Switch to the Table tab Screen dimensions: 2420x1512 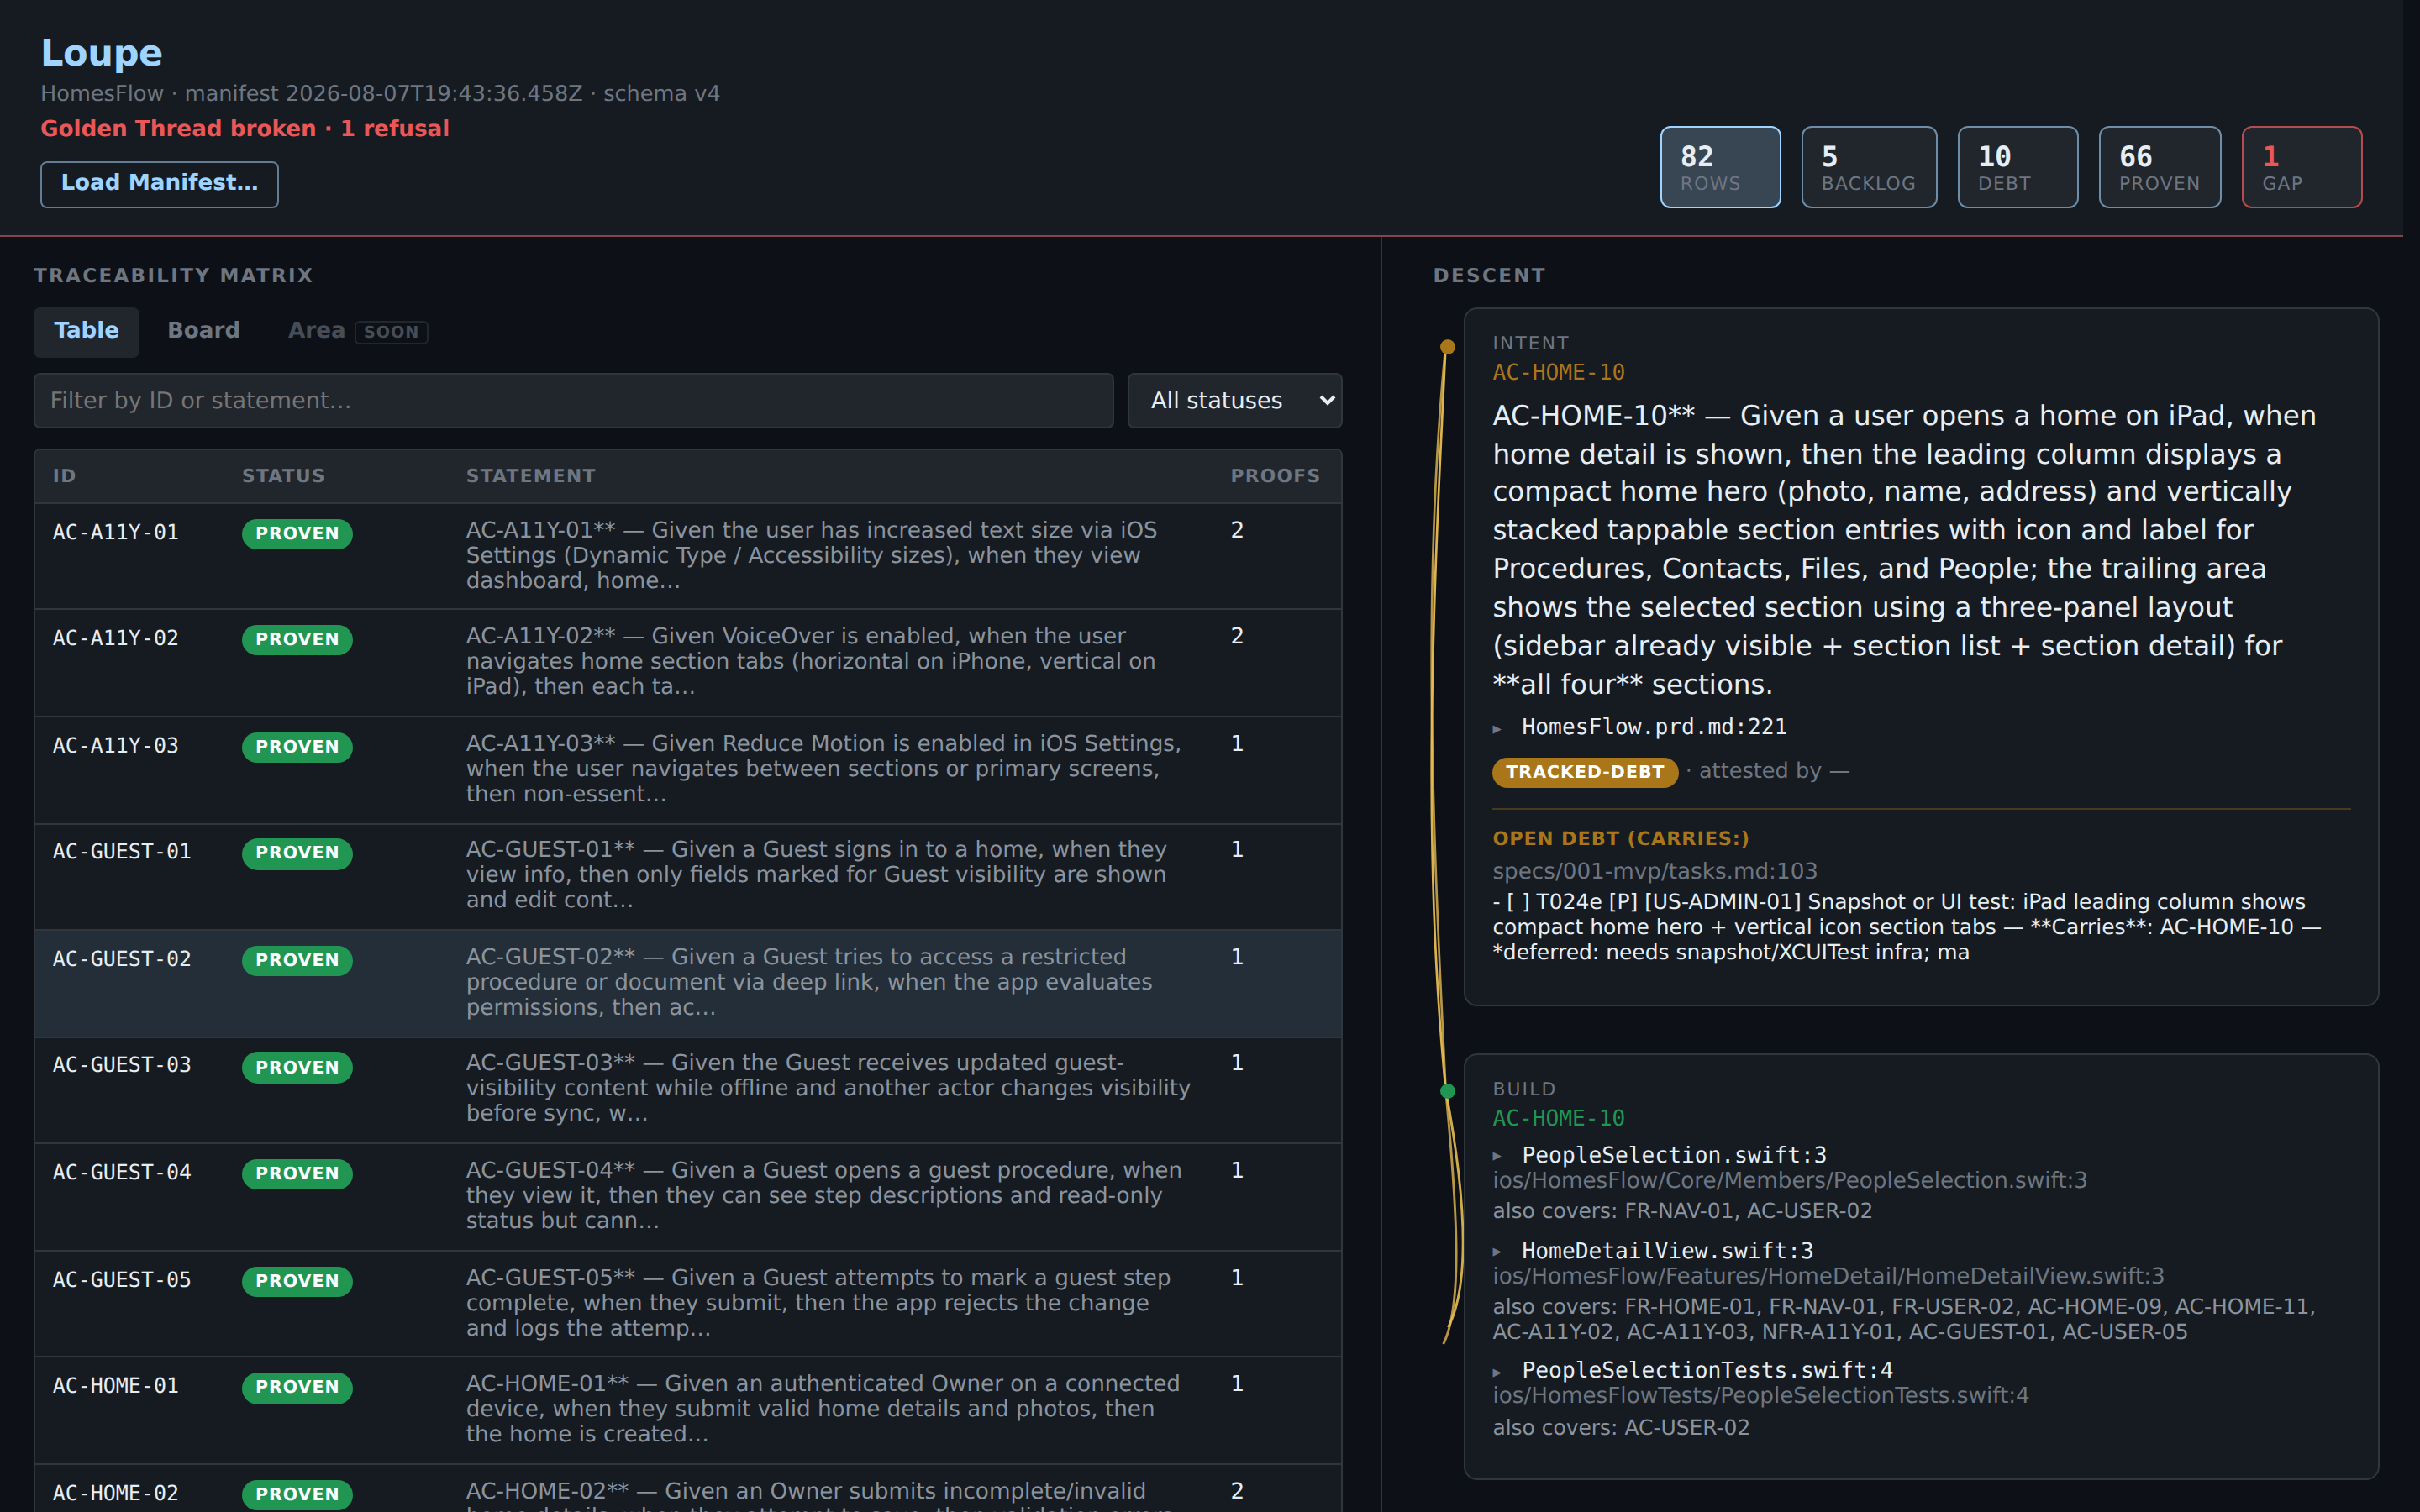click(x=86, y=331)
